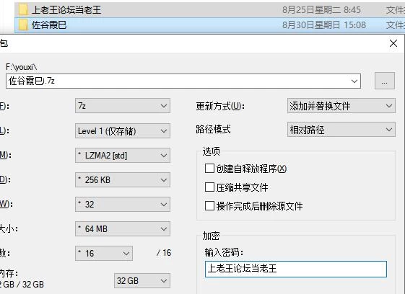The image size is (405, 294).
Task: Click the F:\youxi\ path text
Action: pos(22,67)
